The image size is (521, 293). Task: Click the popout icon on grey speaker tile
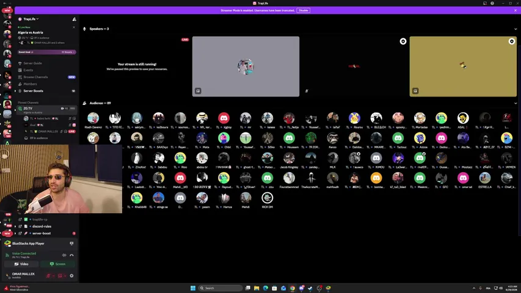pos(198,91)
